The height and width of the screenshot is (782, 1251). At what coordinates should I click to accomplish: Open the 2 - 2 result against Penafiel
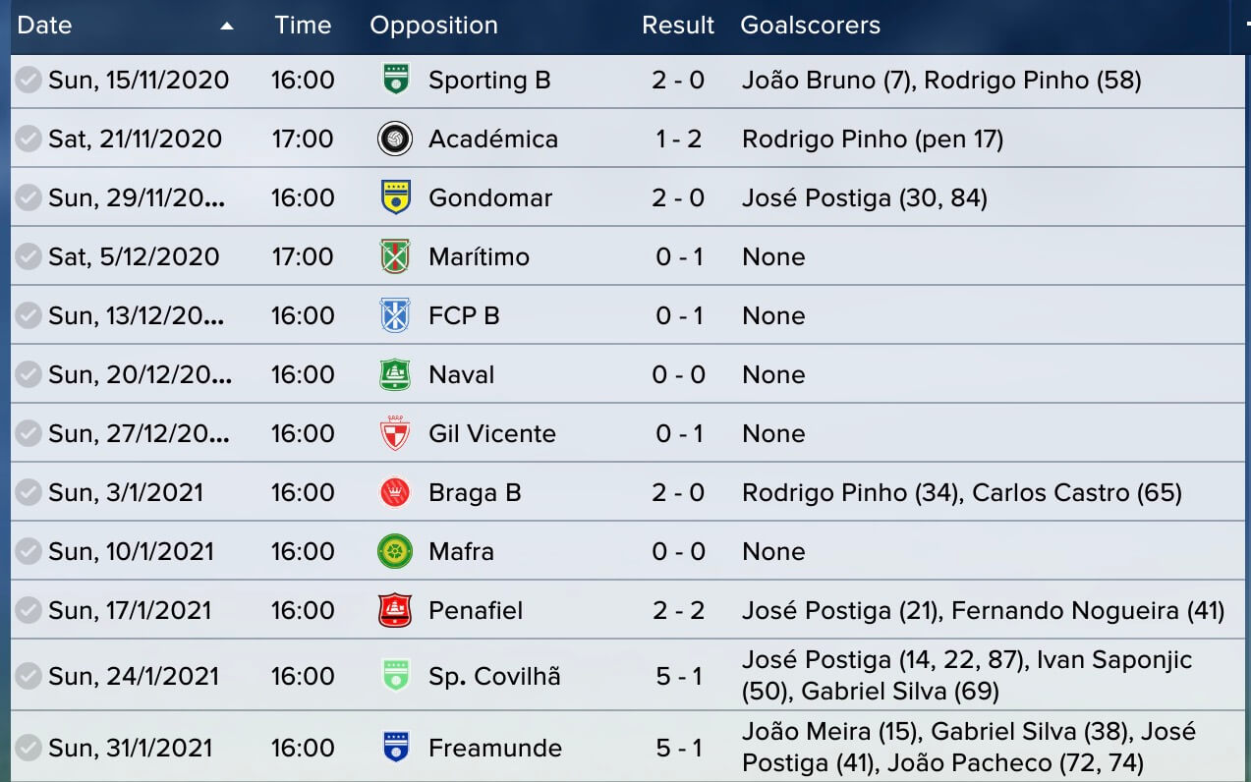pos(678,610)
